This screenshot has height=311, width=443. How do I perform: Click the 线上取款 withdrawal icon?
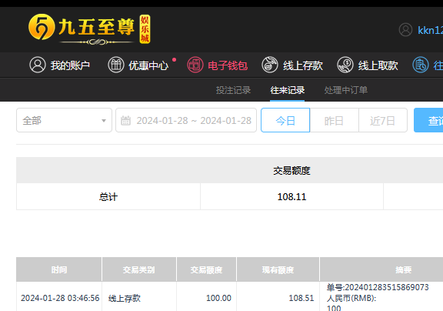pos(345,65)
